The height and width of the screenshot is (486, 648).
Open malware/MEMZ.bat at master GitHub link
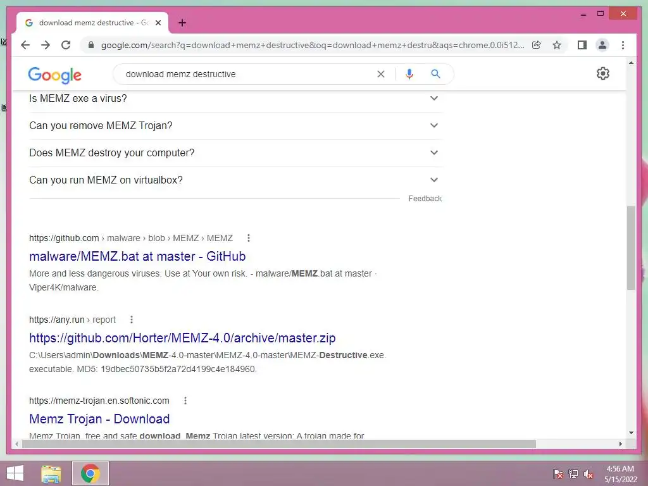click(137, 256)
